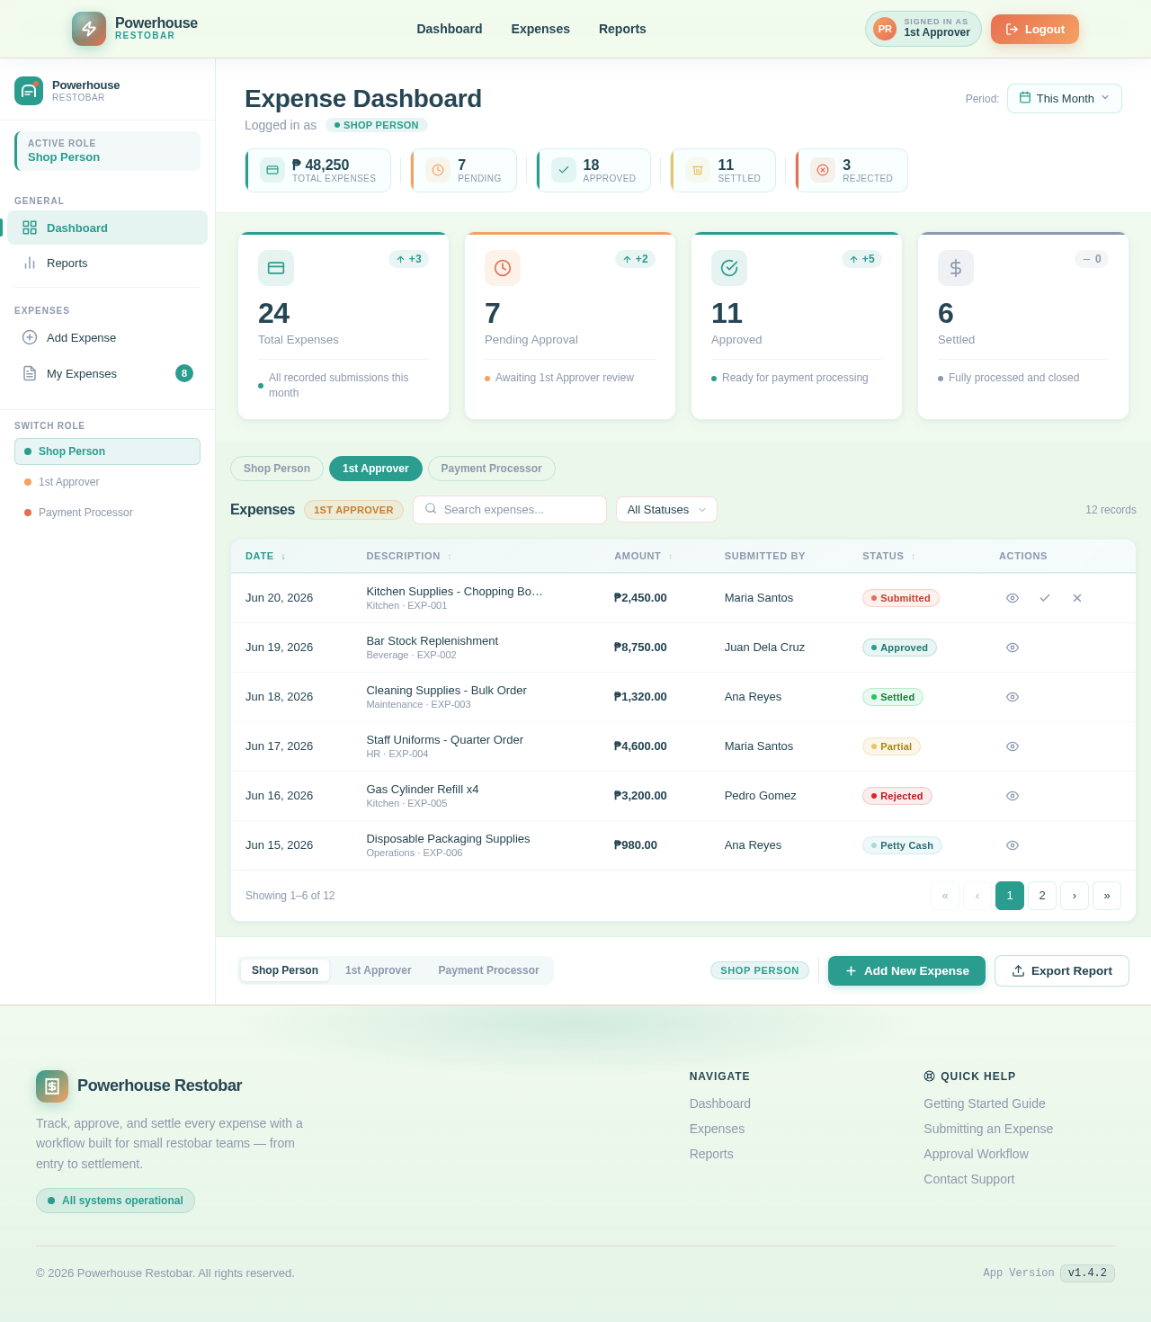Open the Approval Workflow footer link
The image size is (1151, 1322).
976,1154
